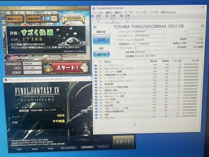Click status icon of 不良ブロック数 row
This screenshot has height=157, width=209.
click(96, 103)
